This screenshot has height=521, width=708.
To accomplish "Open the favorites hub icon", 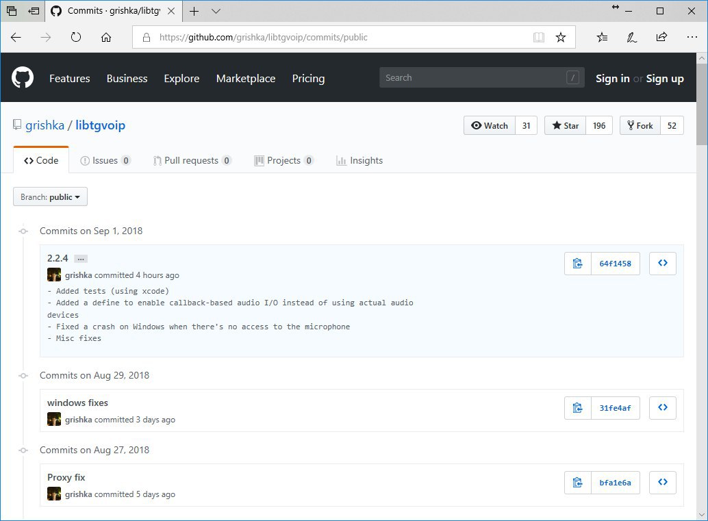I will coord(602,37).
